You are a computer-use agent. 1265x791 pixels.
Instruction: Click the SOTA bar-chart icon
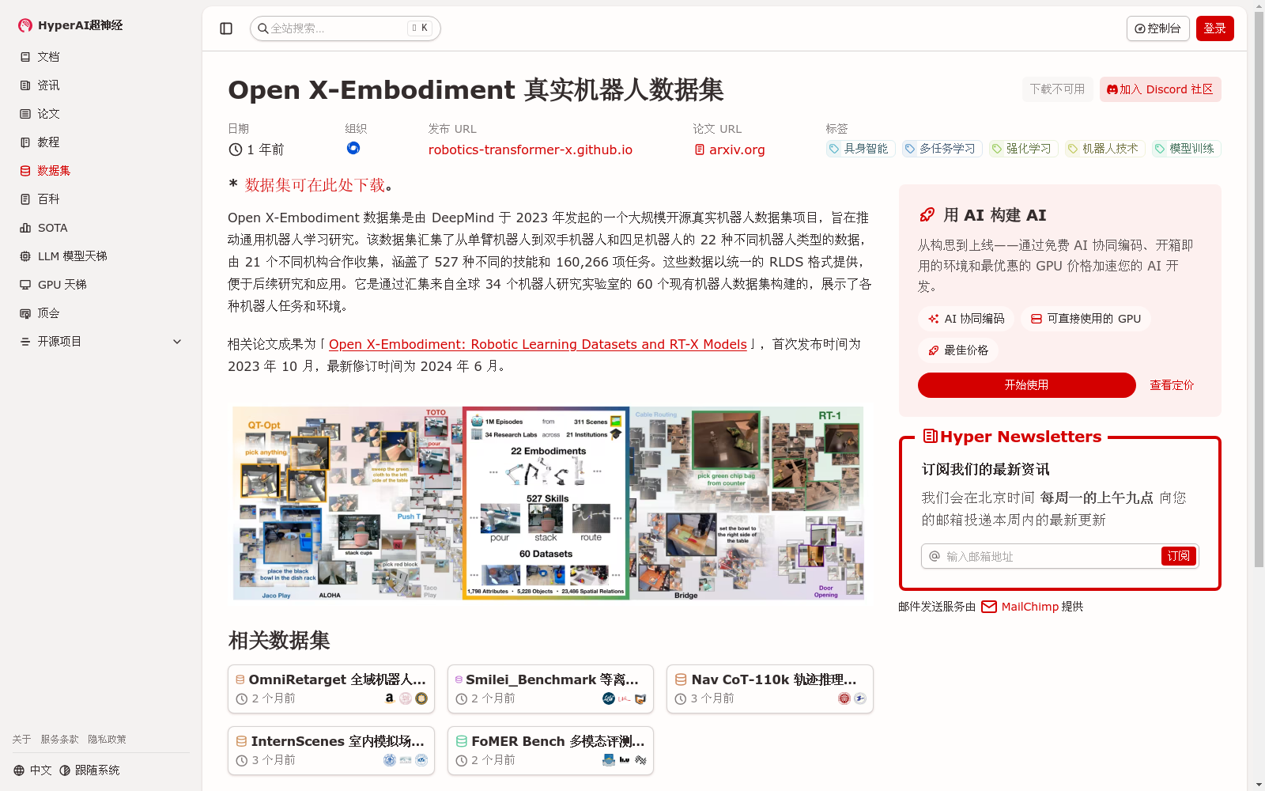tap(25, 228)
